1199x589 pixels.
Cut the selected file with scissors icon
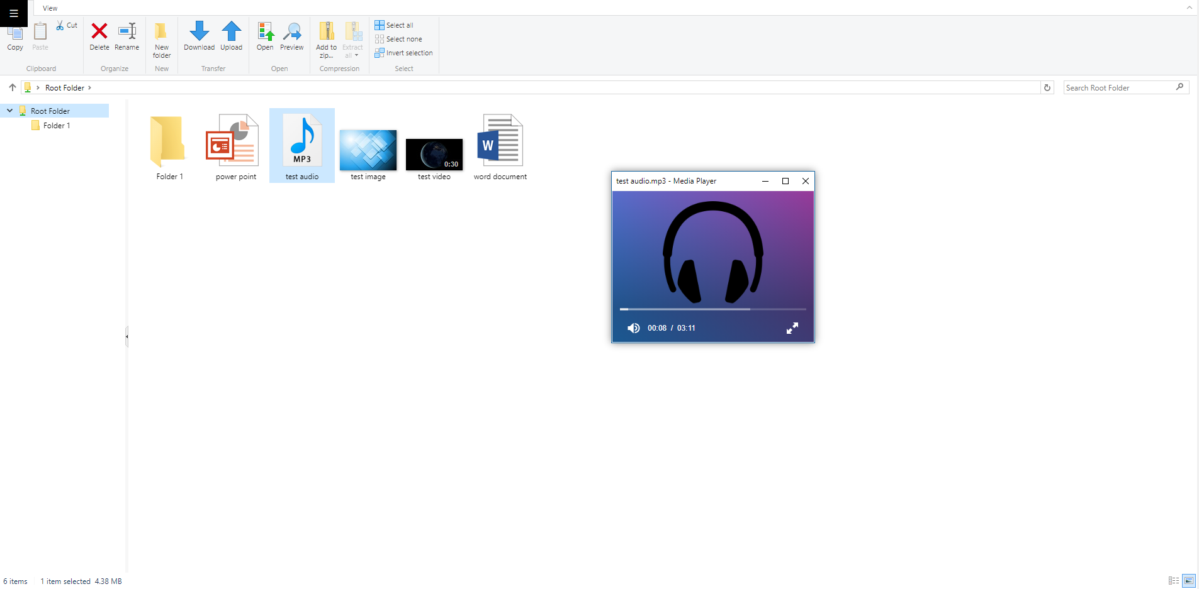[x=67, y=26]
